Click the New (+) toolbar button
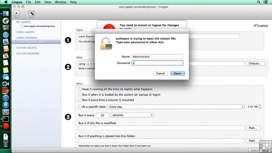272x153 pixels. (x=16, y=13)
